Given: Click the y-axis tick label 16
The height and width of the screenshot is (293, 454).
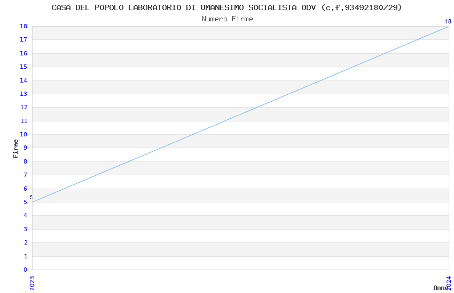Looking at the screenshot, I should tap(24, 53).
